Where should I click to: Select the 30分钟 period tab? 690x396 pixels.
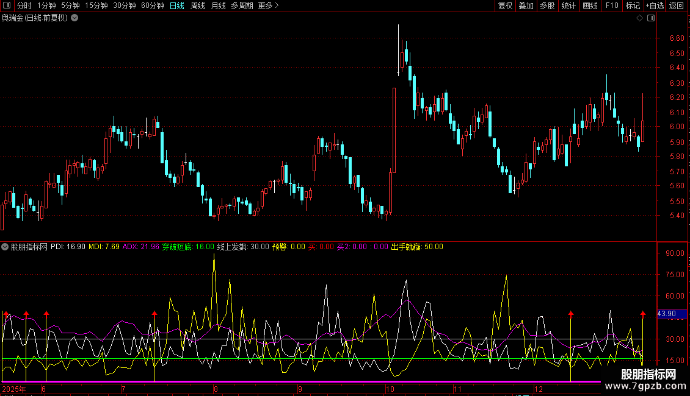(x=125, y=6)
